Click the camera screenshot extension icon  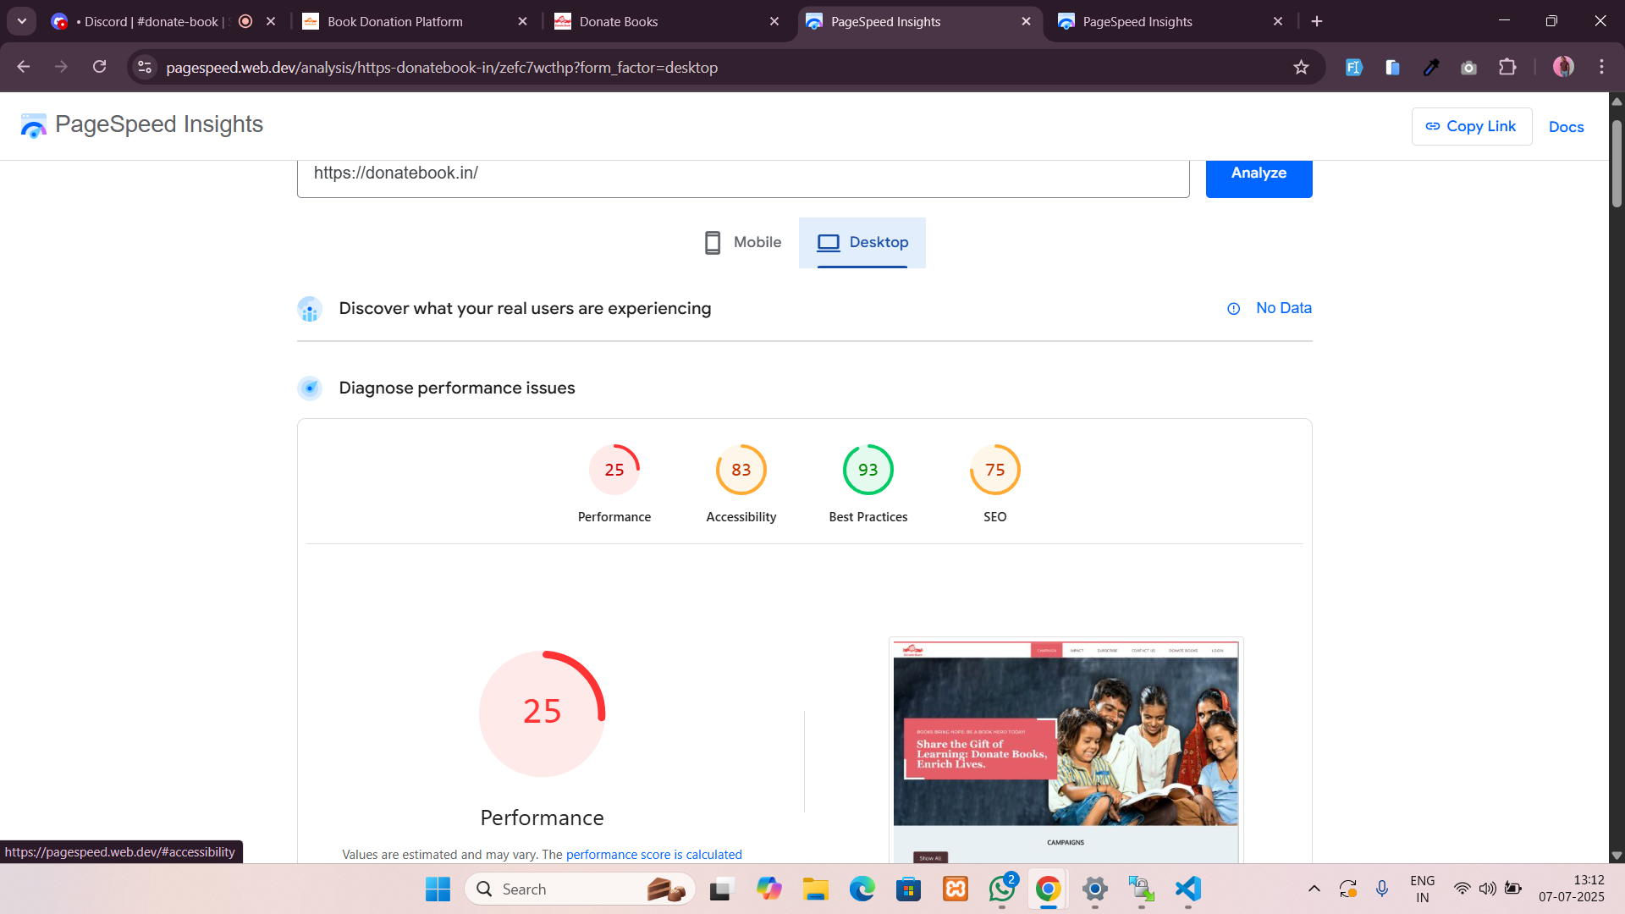1468,68
